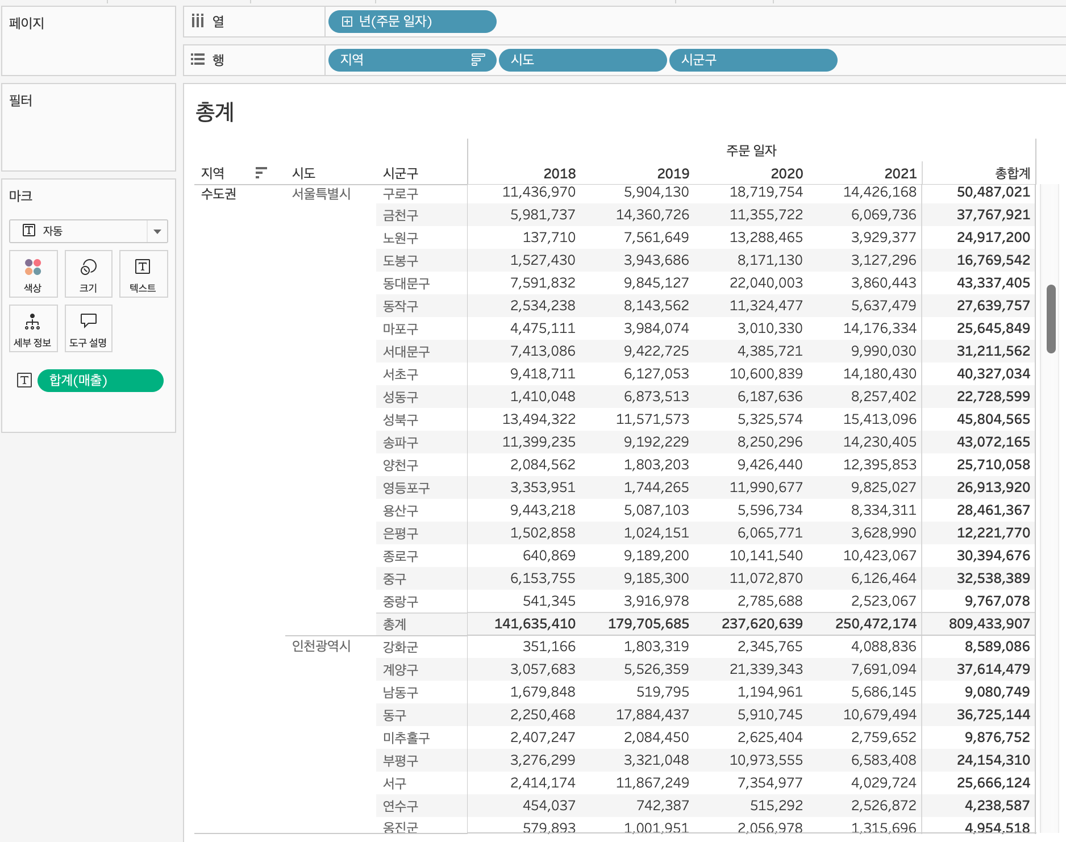Open the 색상 (color) mark card
This screenshot has width=1066, height=842.
(x=33, y=274)
